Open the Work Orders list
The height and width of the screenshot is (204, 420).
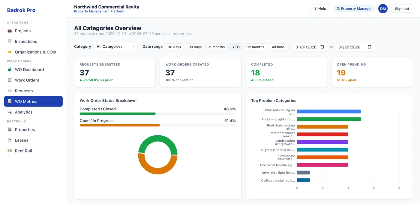coord(33,80)
